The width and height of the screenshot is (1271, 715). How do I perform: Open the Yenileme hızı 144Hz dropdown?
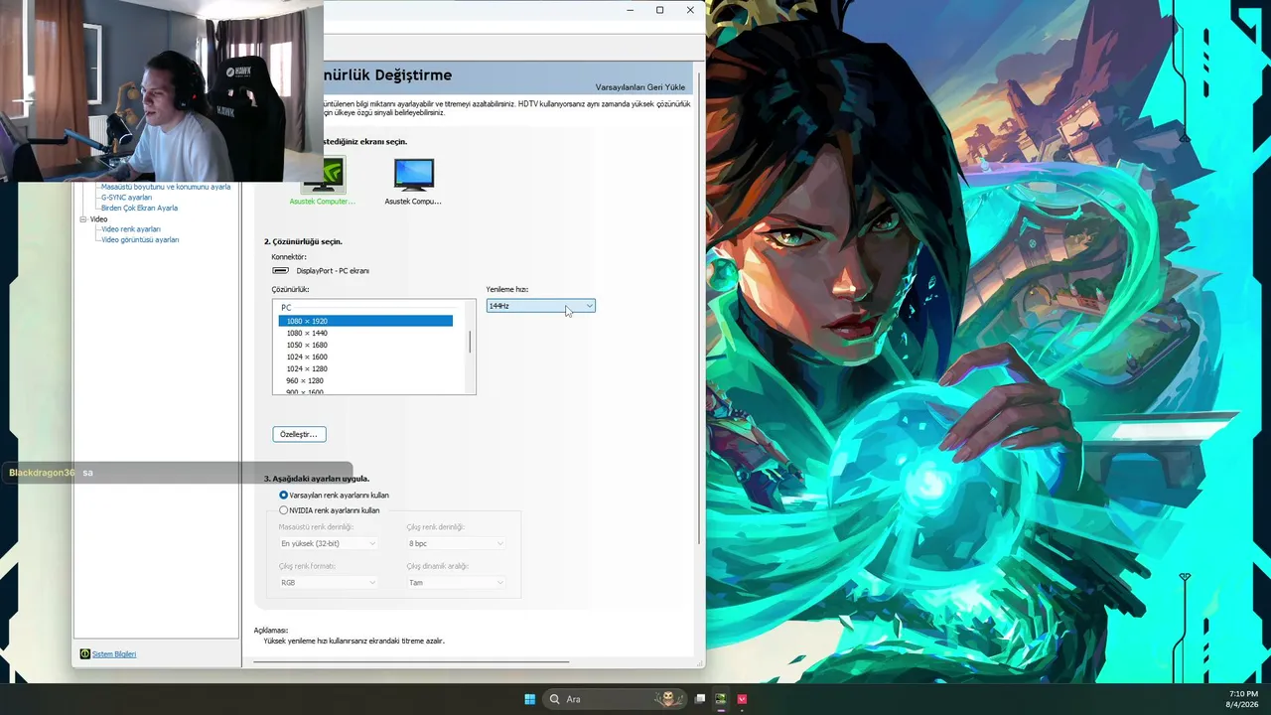540,306
